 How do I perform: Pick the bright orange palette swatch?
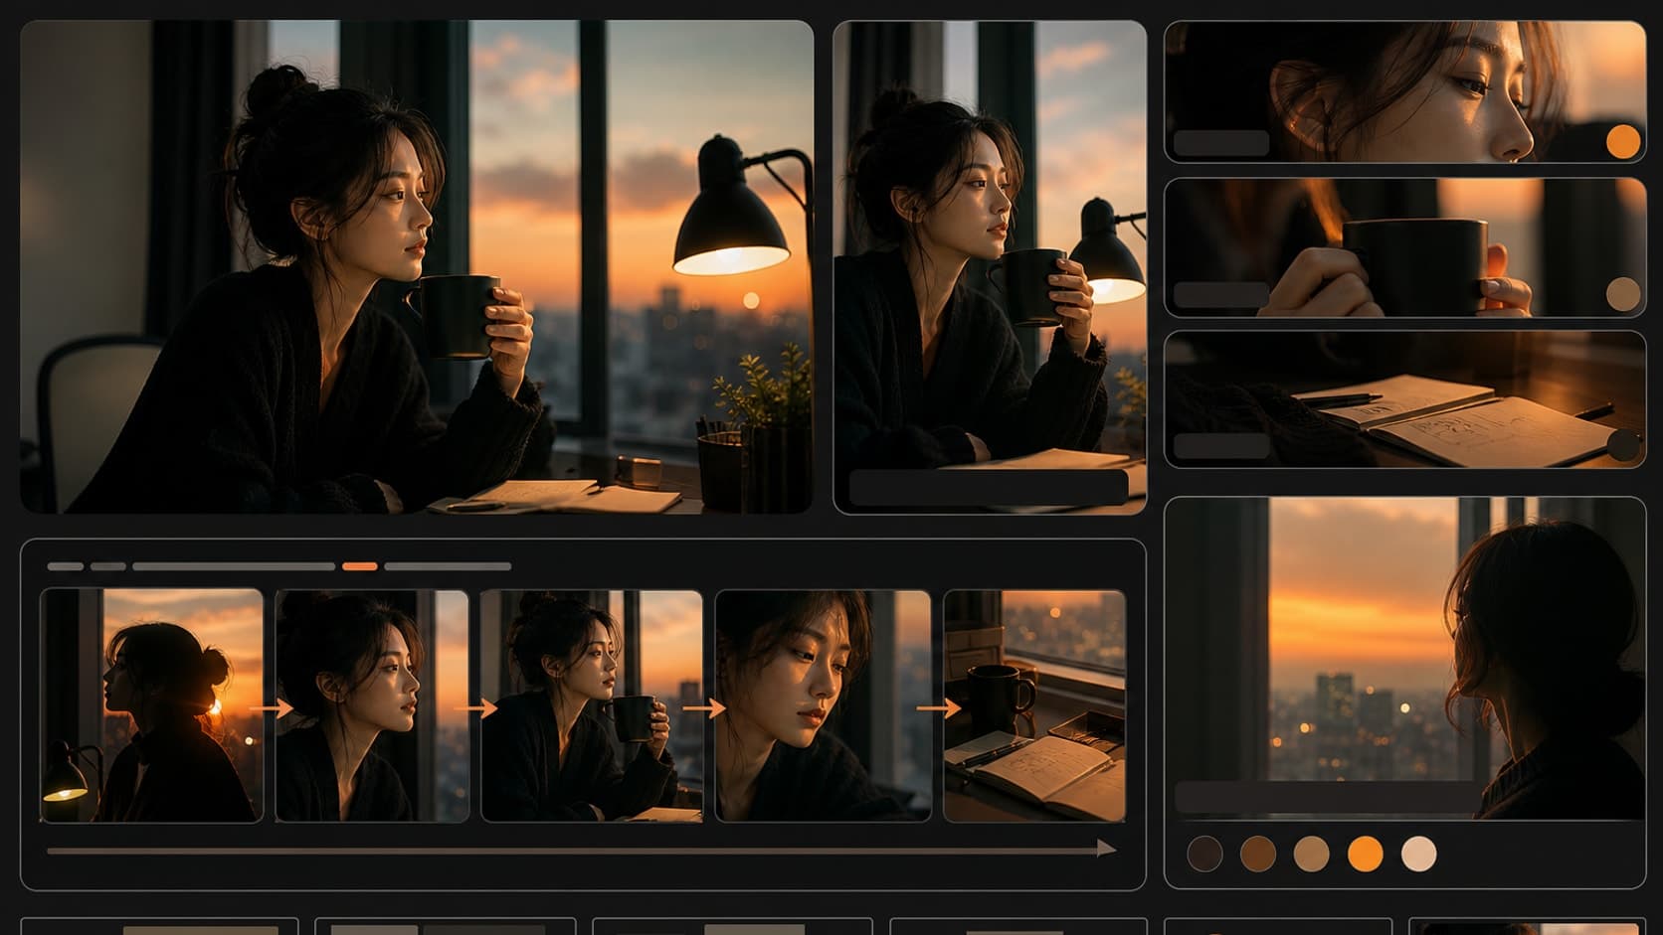1366,854
